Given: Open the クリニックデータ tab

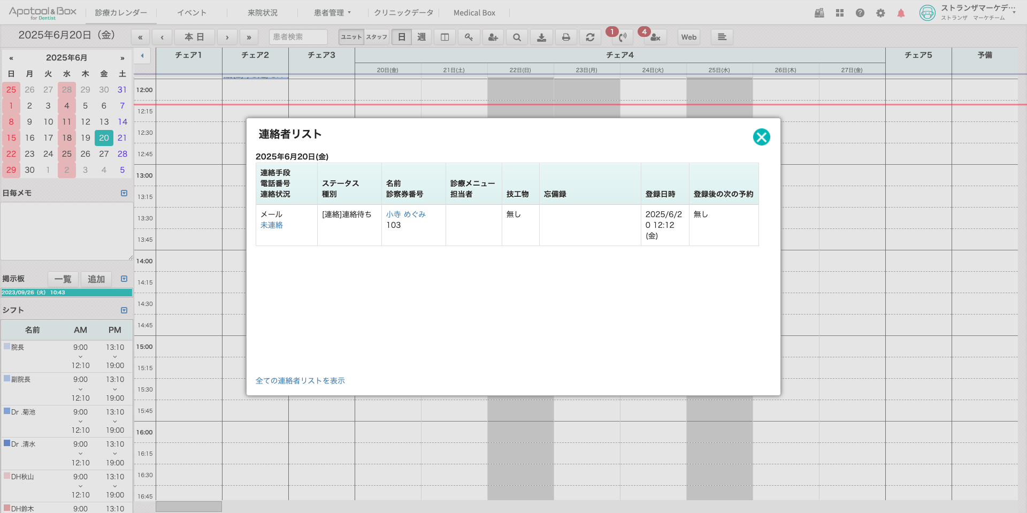Looking at the screenshot, I should [x=403, y=13].
